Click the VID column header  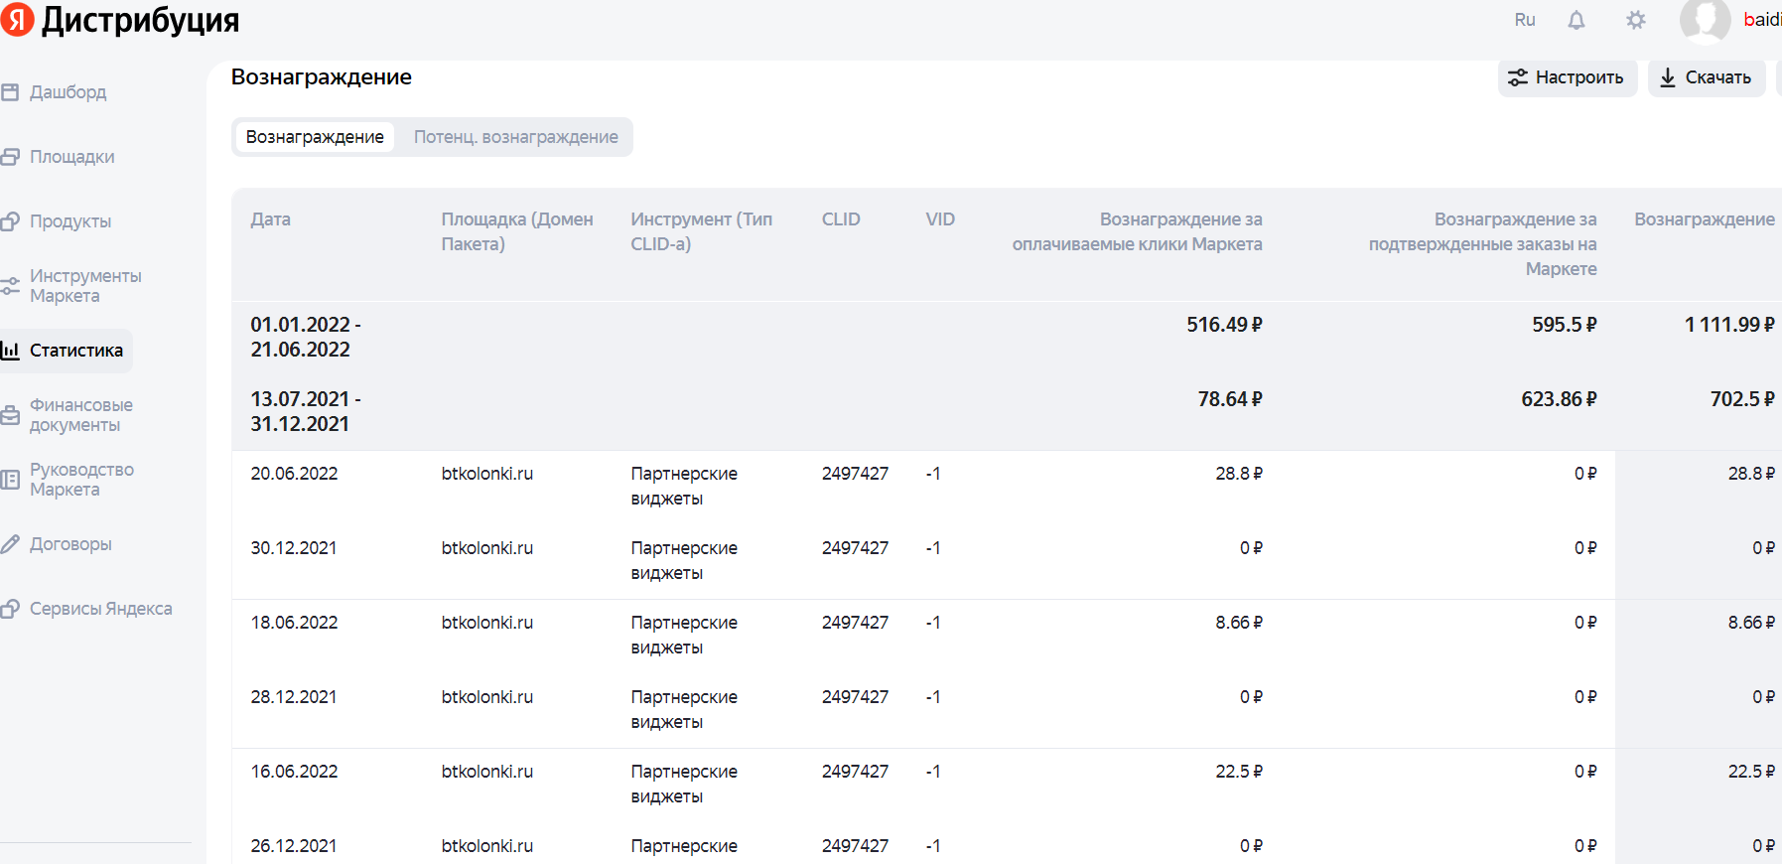(940, 219)
